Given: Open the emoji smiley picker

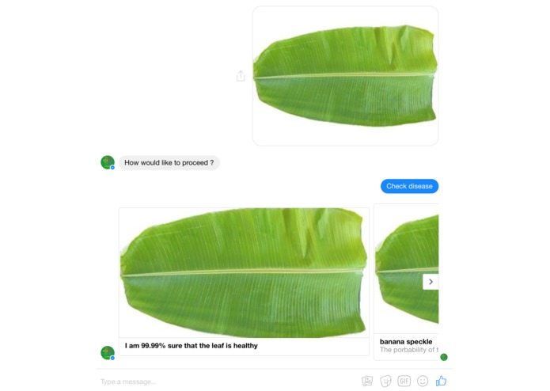Looking at the screenshot, I should pyautogui.click(x=423, y=381).
